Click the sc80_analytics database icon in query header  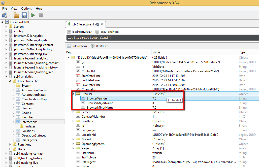(97, 32)
